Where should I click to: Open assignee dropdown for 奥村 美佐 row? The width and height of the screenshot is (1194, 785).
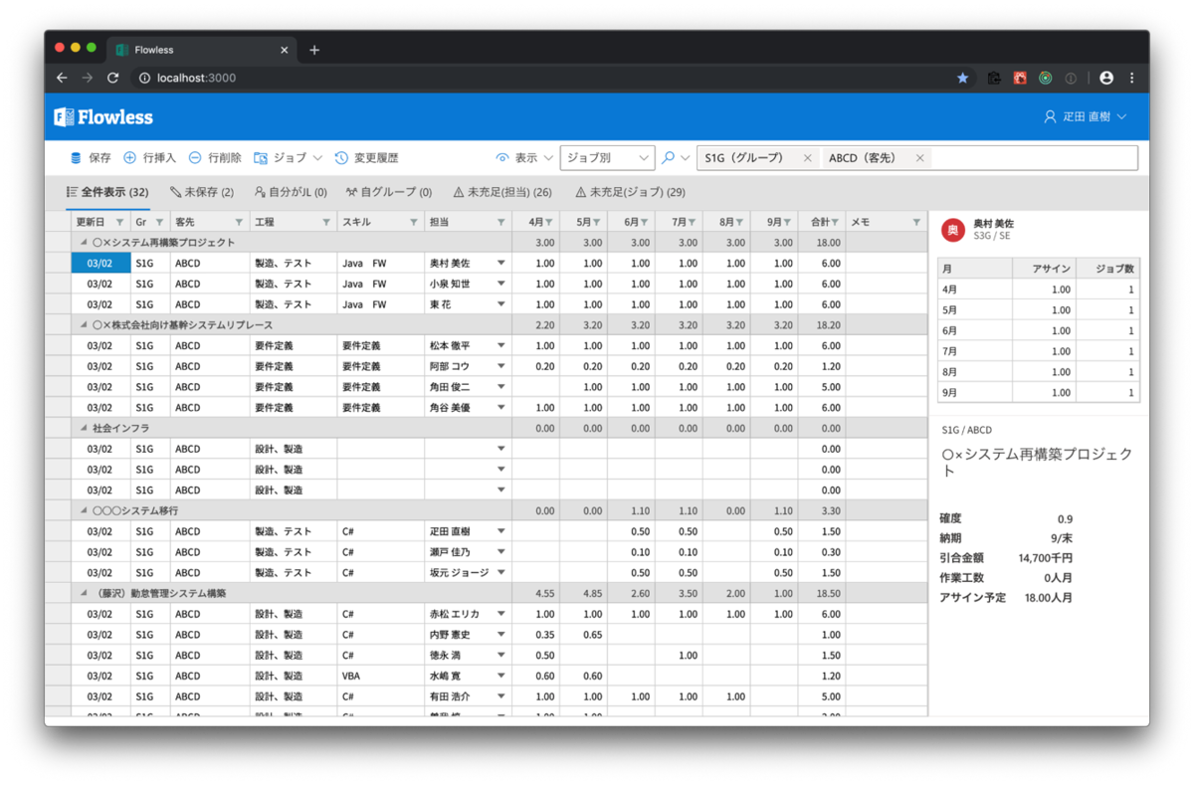[500, 264]
